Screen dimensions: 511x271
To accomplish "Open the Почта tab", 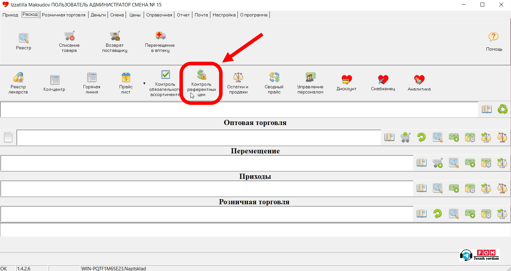I will (201, 15).
